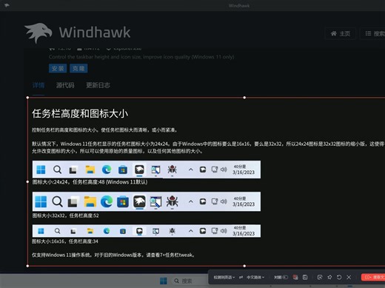Close the capture toolbar with the X
This screenshot has width=385, height=288.
coord(349,278)
